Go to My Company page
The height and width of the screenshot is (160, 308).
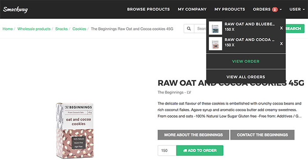[192, 9]
